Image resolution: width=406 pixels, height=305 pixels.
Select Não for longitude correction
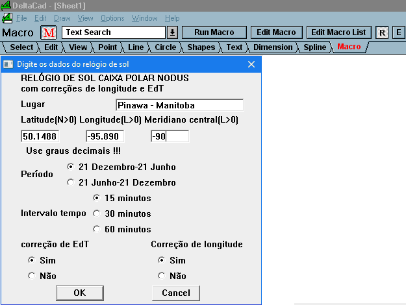point(162,275)
